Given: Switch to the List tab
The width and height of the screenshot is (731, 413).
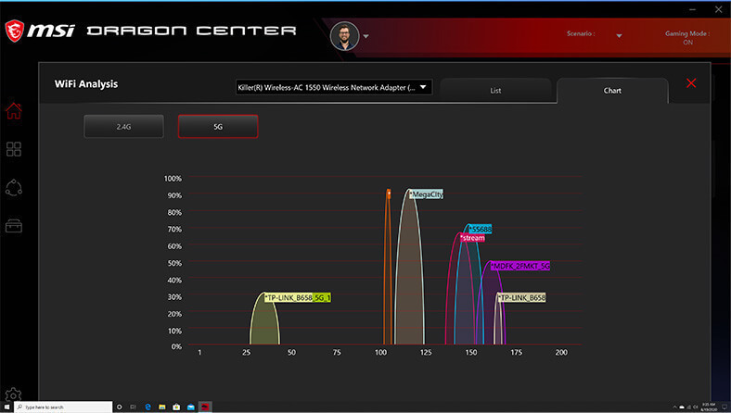Looking at the screenshot, I should 495,91.
